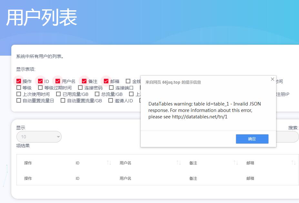
Task: Sort table by 邮箱 column arrows
Action: point(293,163)
